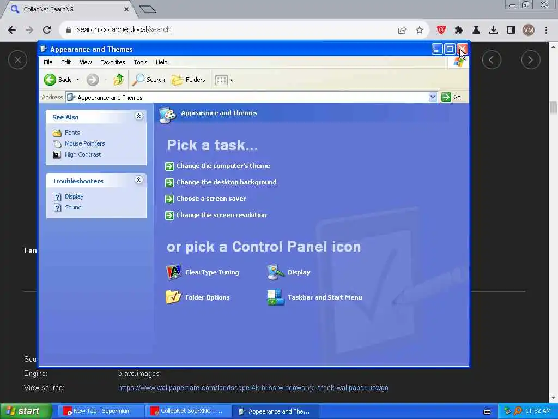Click arrow icon beside Choose a screen saver
The height and width of the screenshot is (419, 558).
(x=169, y=199)
